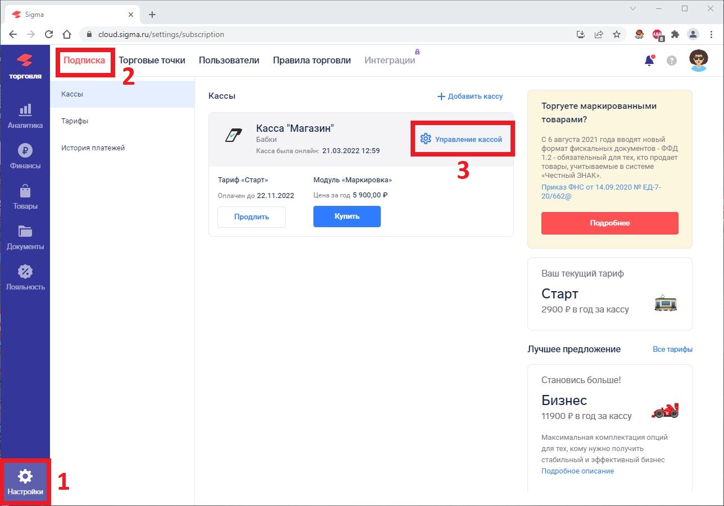The image size is (724, 506).
Task: Go to Товары shopping bag icon
Action: 25,197
